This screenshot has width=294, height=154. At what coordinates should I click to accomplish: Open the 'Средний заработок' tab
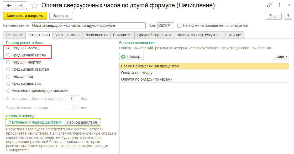(154, 35)
